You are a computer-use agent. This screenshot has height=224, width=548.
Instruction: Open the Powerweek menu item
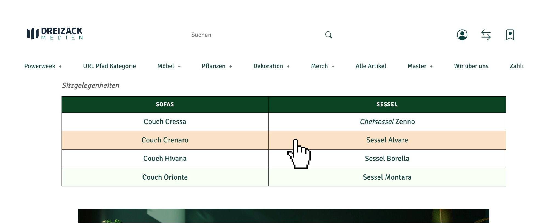(x=40, y=66)
